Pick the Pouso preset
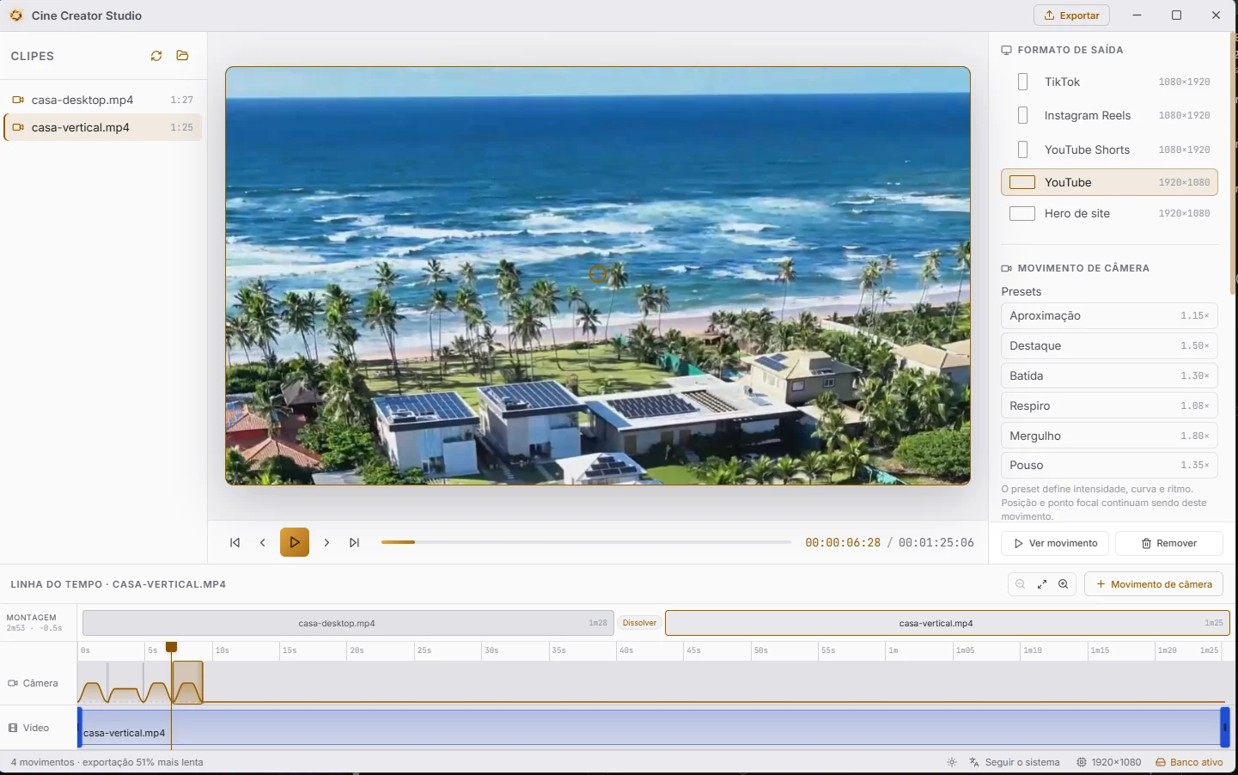The height and width of the screenshot is (775, 1238). tap(1109, 466)
